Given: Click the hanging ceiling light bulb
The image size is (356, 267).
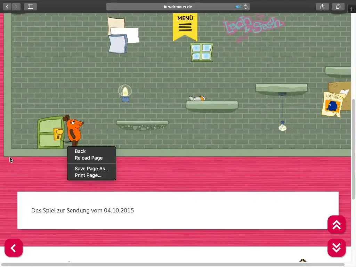Looking at the screenshot, I should click(x=282, y=126).
